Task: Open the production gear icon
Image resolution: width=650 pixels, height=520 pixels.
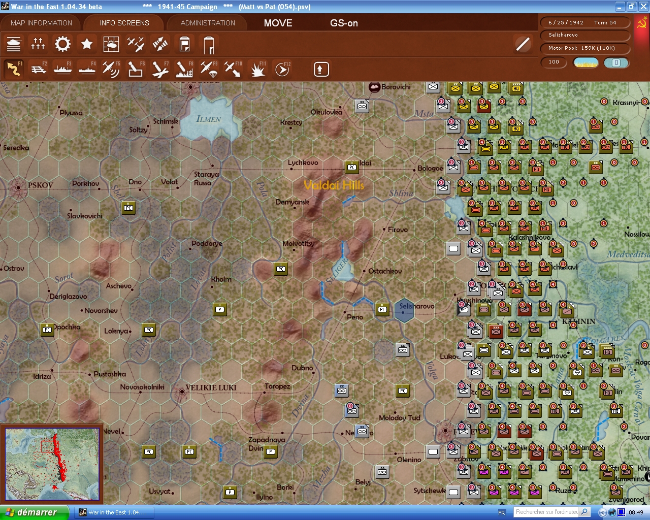Action: pos(62,44)
